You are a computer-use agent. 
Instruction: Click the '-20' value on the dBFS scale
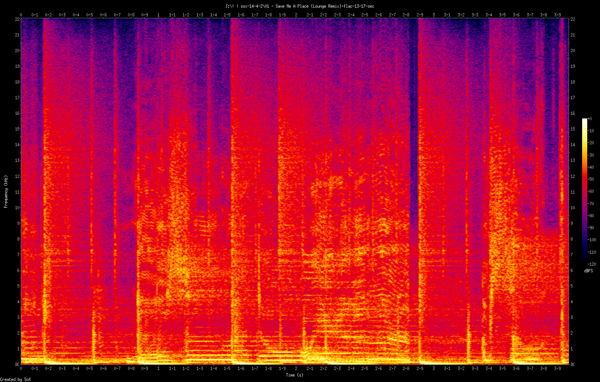click(591, 143)
